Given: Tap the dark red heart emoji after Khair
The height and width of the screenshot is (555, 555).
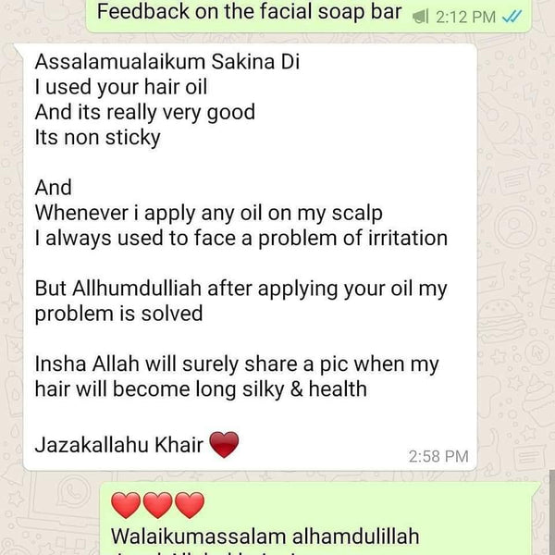Looking at the screenshot, I should pyautogui.click(x=224, y=444).
